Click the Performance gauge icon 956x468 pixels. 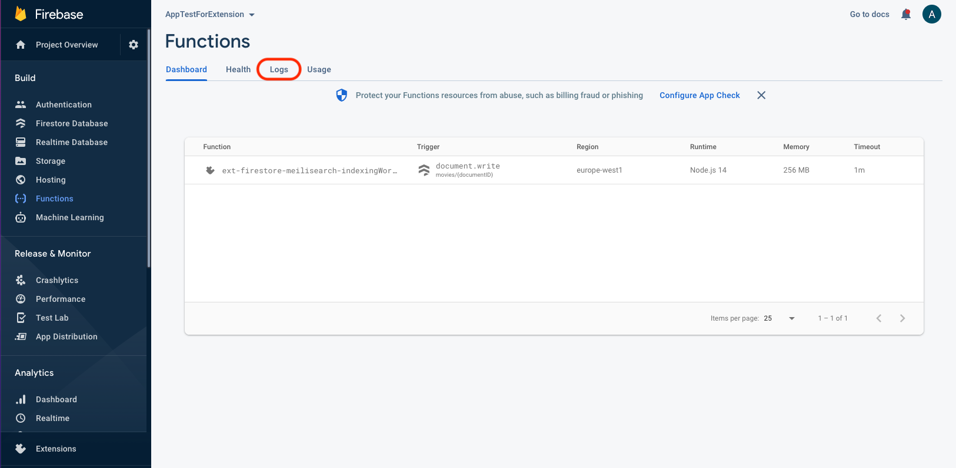tap(21, 299)
